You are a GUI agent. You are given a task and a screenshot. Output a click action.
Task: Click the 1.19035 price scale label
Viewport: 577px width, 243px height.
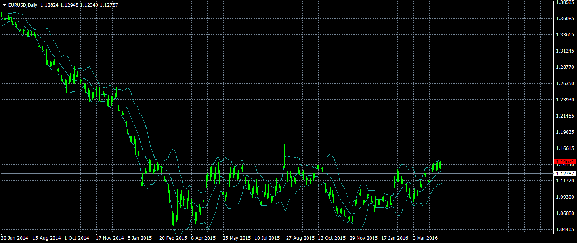[x=565, y=132]
